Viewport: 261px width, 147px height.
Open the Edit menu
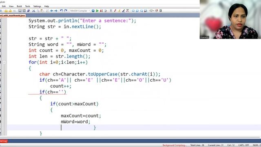tap(4, 7)
